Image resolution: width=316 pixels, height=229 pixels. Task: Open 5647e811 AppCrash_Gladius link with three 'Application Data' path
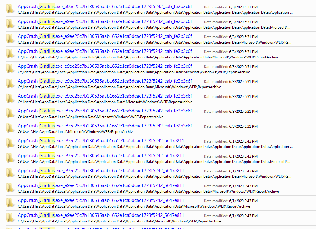tap(101, 215)
